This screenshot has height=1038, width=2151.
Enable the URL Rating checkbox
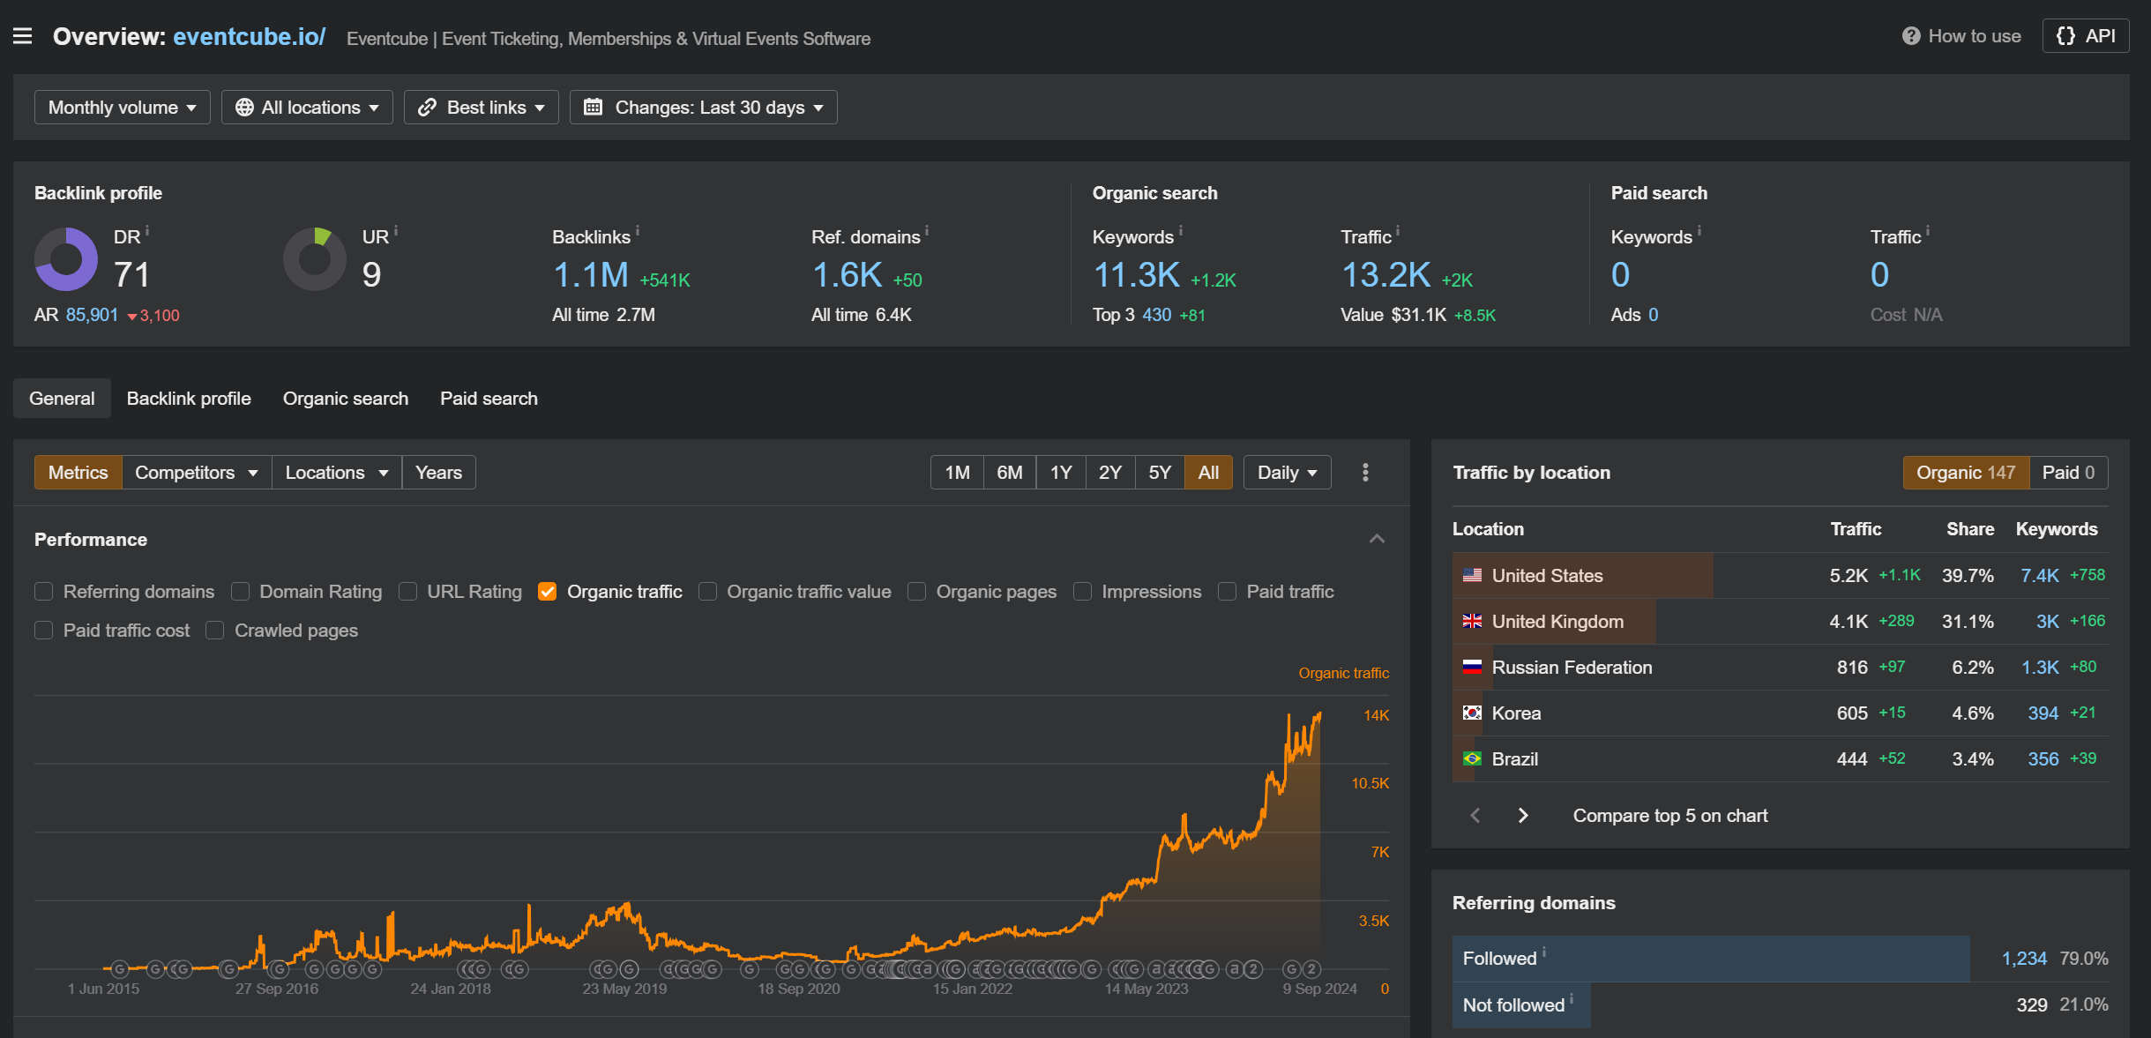407,591
